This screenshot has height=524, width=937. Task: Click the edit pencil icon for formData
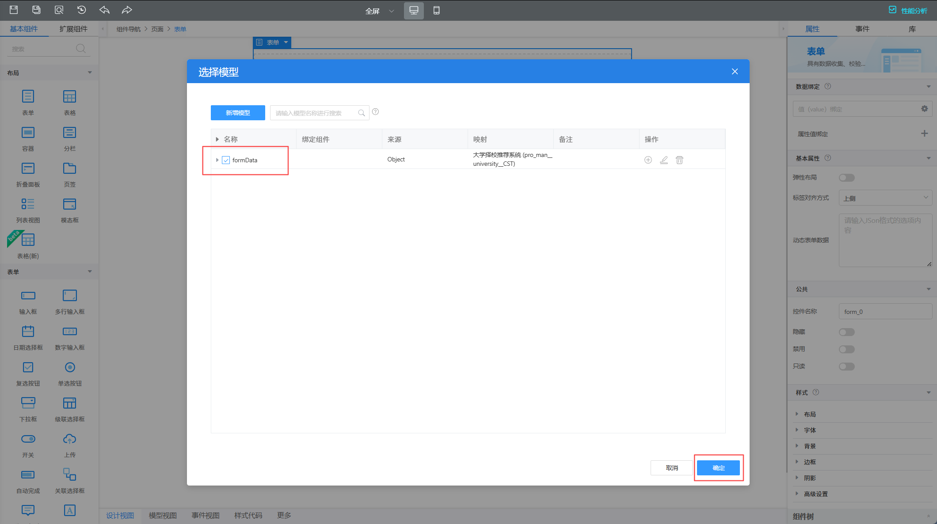(x=663, y=160)
